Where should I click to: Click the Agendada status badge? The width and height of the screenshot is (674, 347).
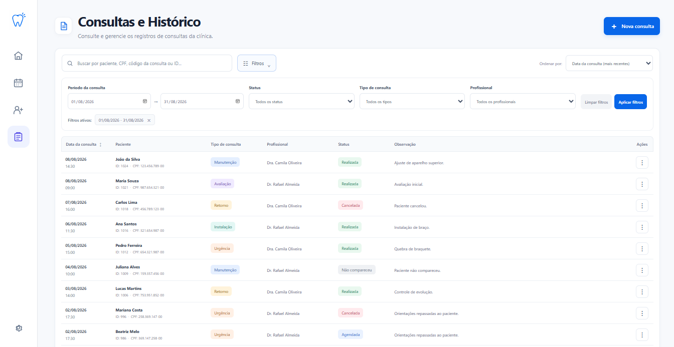click(x=351, y=334)
